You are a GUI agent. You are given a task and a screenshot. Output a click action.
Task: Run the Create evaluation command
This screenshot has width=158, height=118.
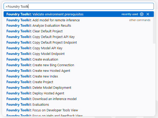click(x=78, y=60)
